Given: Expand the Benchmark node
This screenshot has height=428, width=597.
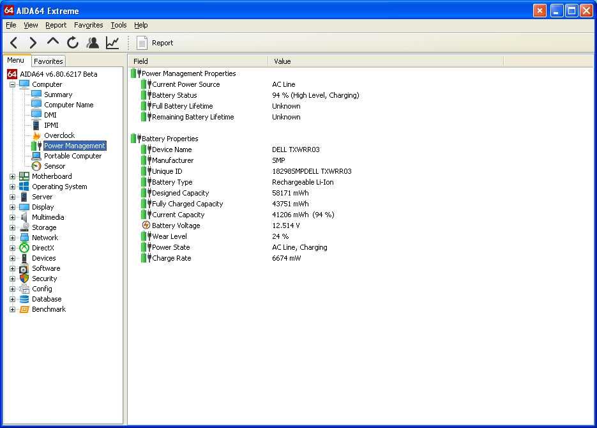Looking at the screenshot, I should pyautogui.click(x=13, y=309).
